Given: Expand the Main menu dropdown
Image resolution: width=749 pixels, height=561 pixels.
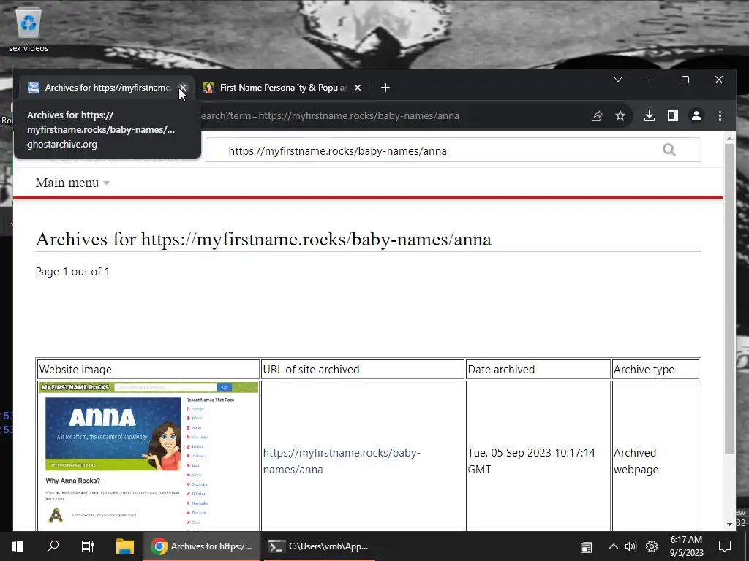Looking at the screenshot, I should click(x=72, y=183).
